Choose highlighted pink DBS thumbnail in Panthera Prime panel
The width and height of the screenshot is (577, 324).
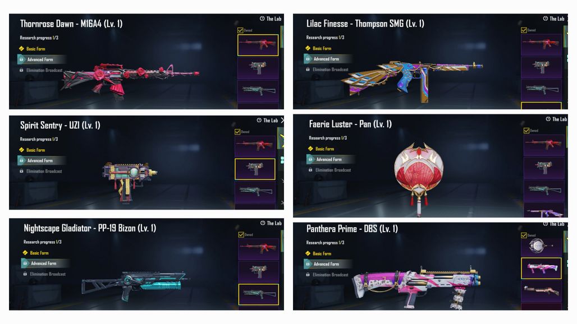pyautogui.click(x=541, y=268)
